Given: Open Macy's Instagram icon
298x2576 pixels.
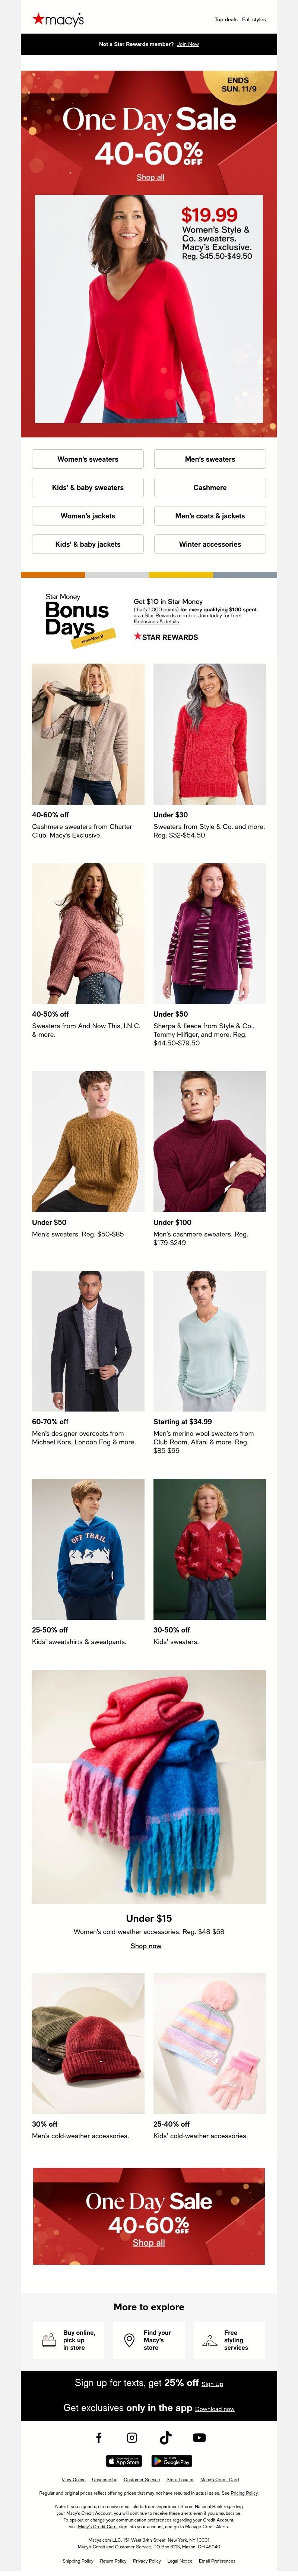Looking at the screenshot, I should click(131, 2437).
